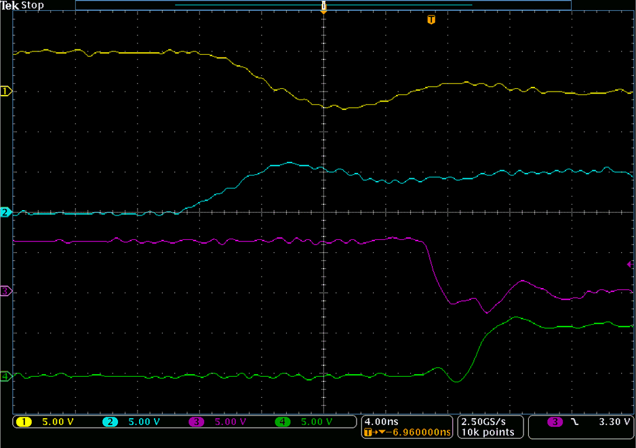Select the orange trigger source flag near the top right
The width and height of the screenshot is (636, 448).
pyautogui.click(x=432, y=20)
